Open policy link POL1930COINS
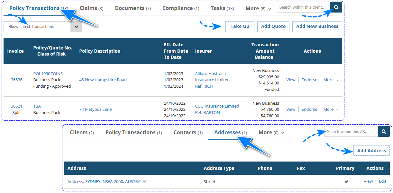This screenshot has height=193, width=393. (x=48, y=74)
